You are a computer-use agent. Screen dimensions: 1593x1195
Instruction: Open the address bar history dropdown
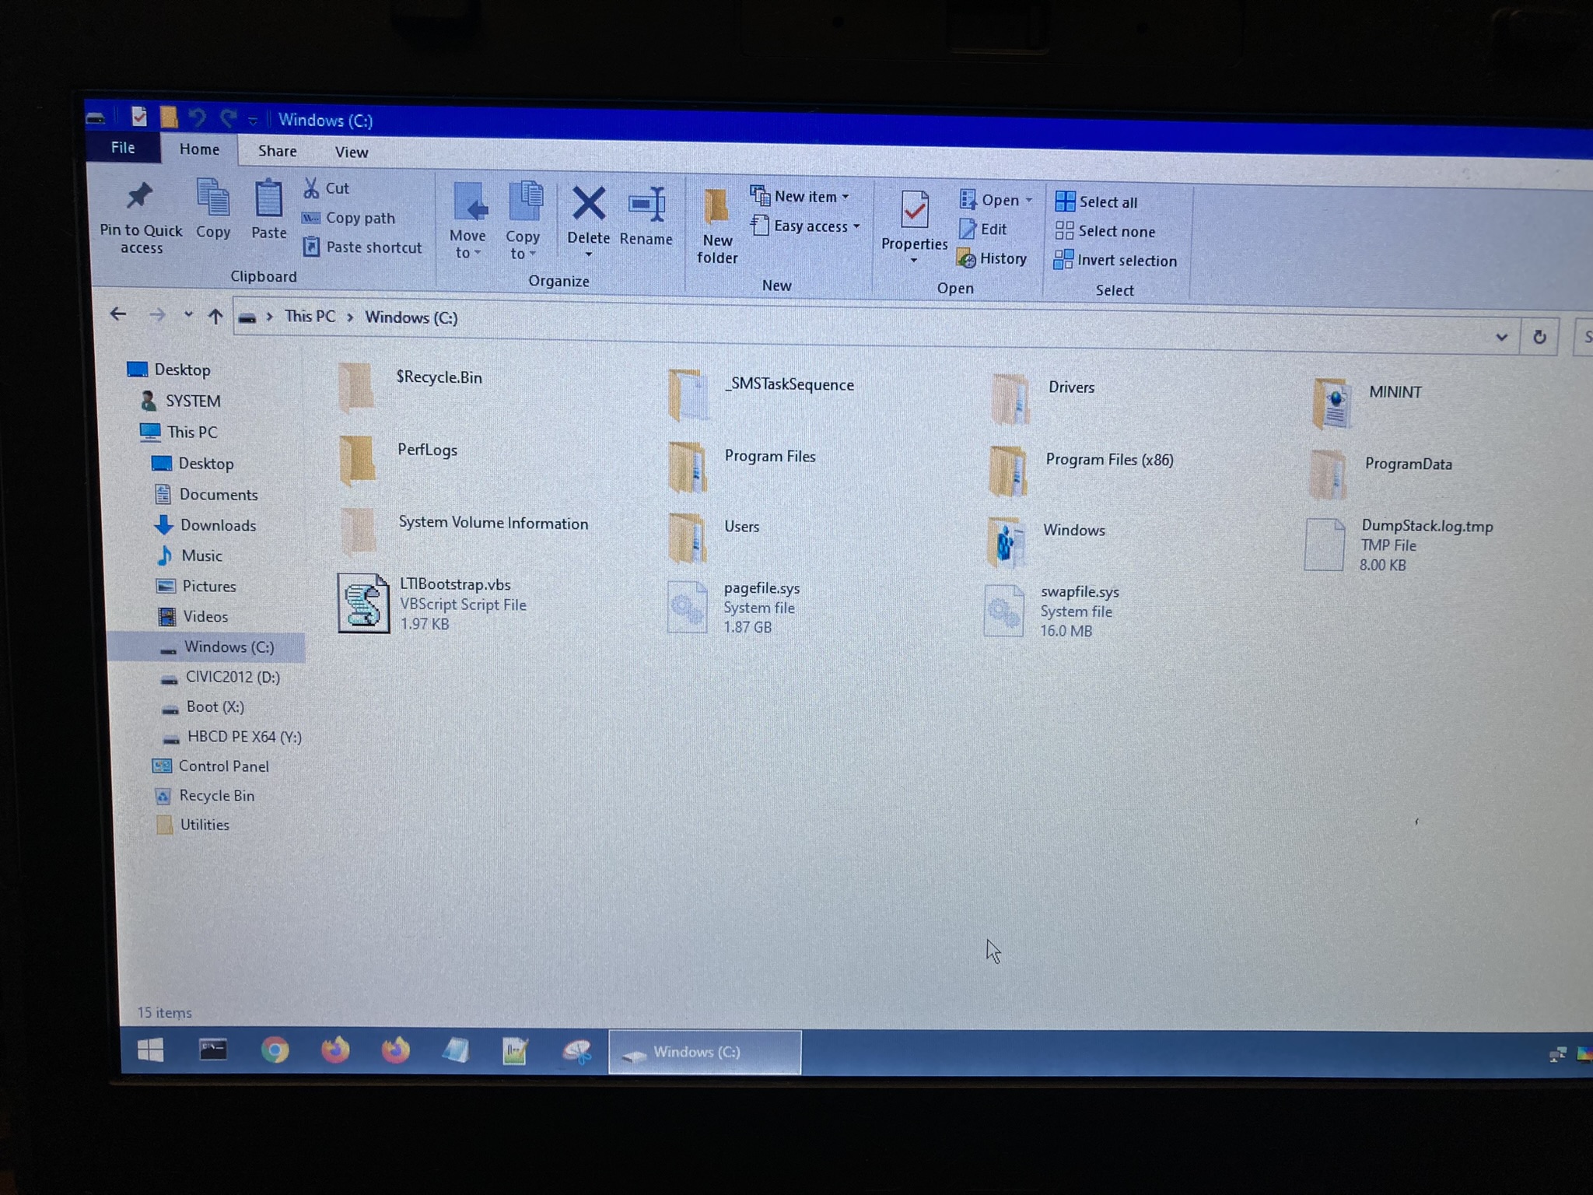tap(1502, 335)
